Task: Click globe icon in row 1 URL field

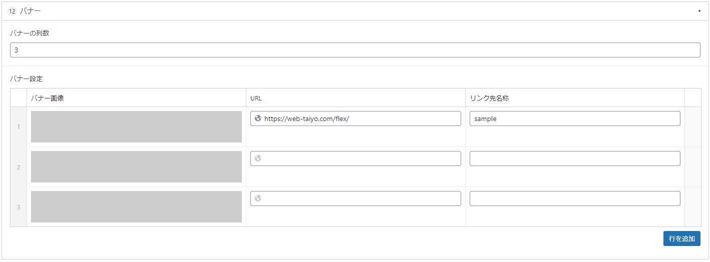Action: 258,118
